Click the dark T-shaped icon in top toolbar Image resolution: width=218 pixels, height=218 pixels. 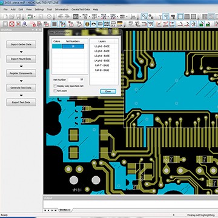(173, 16)
